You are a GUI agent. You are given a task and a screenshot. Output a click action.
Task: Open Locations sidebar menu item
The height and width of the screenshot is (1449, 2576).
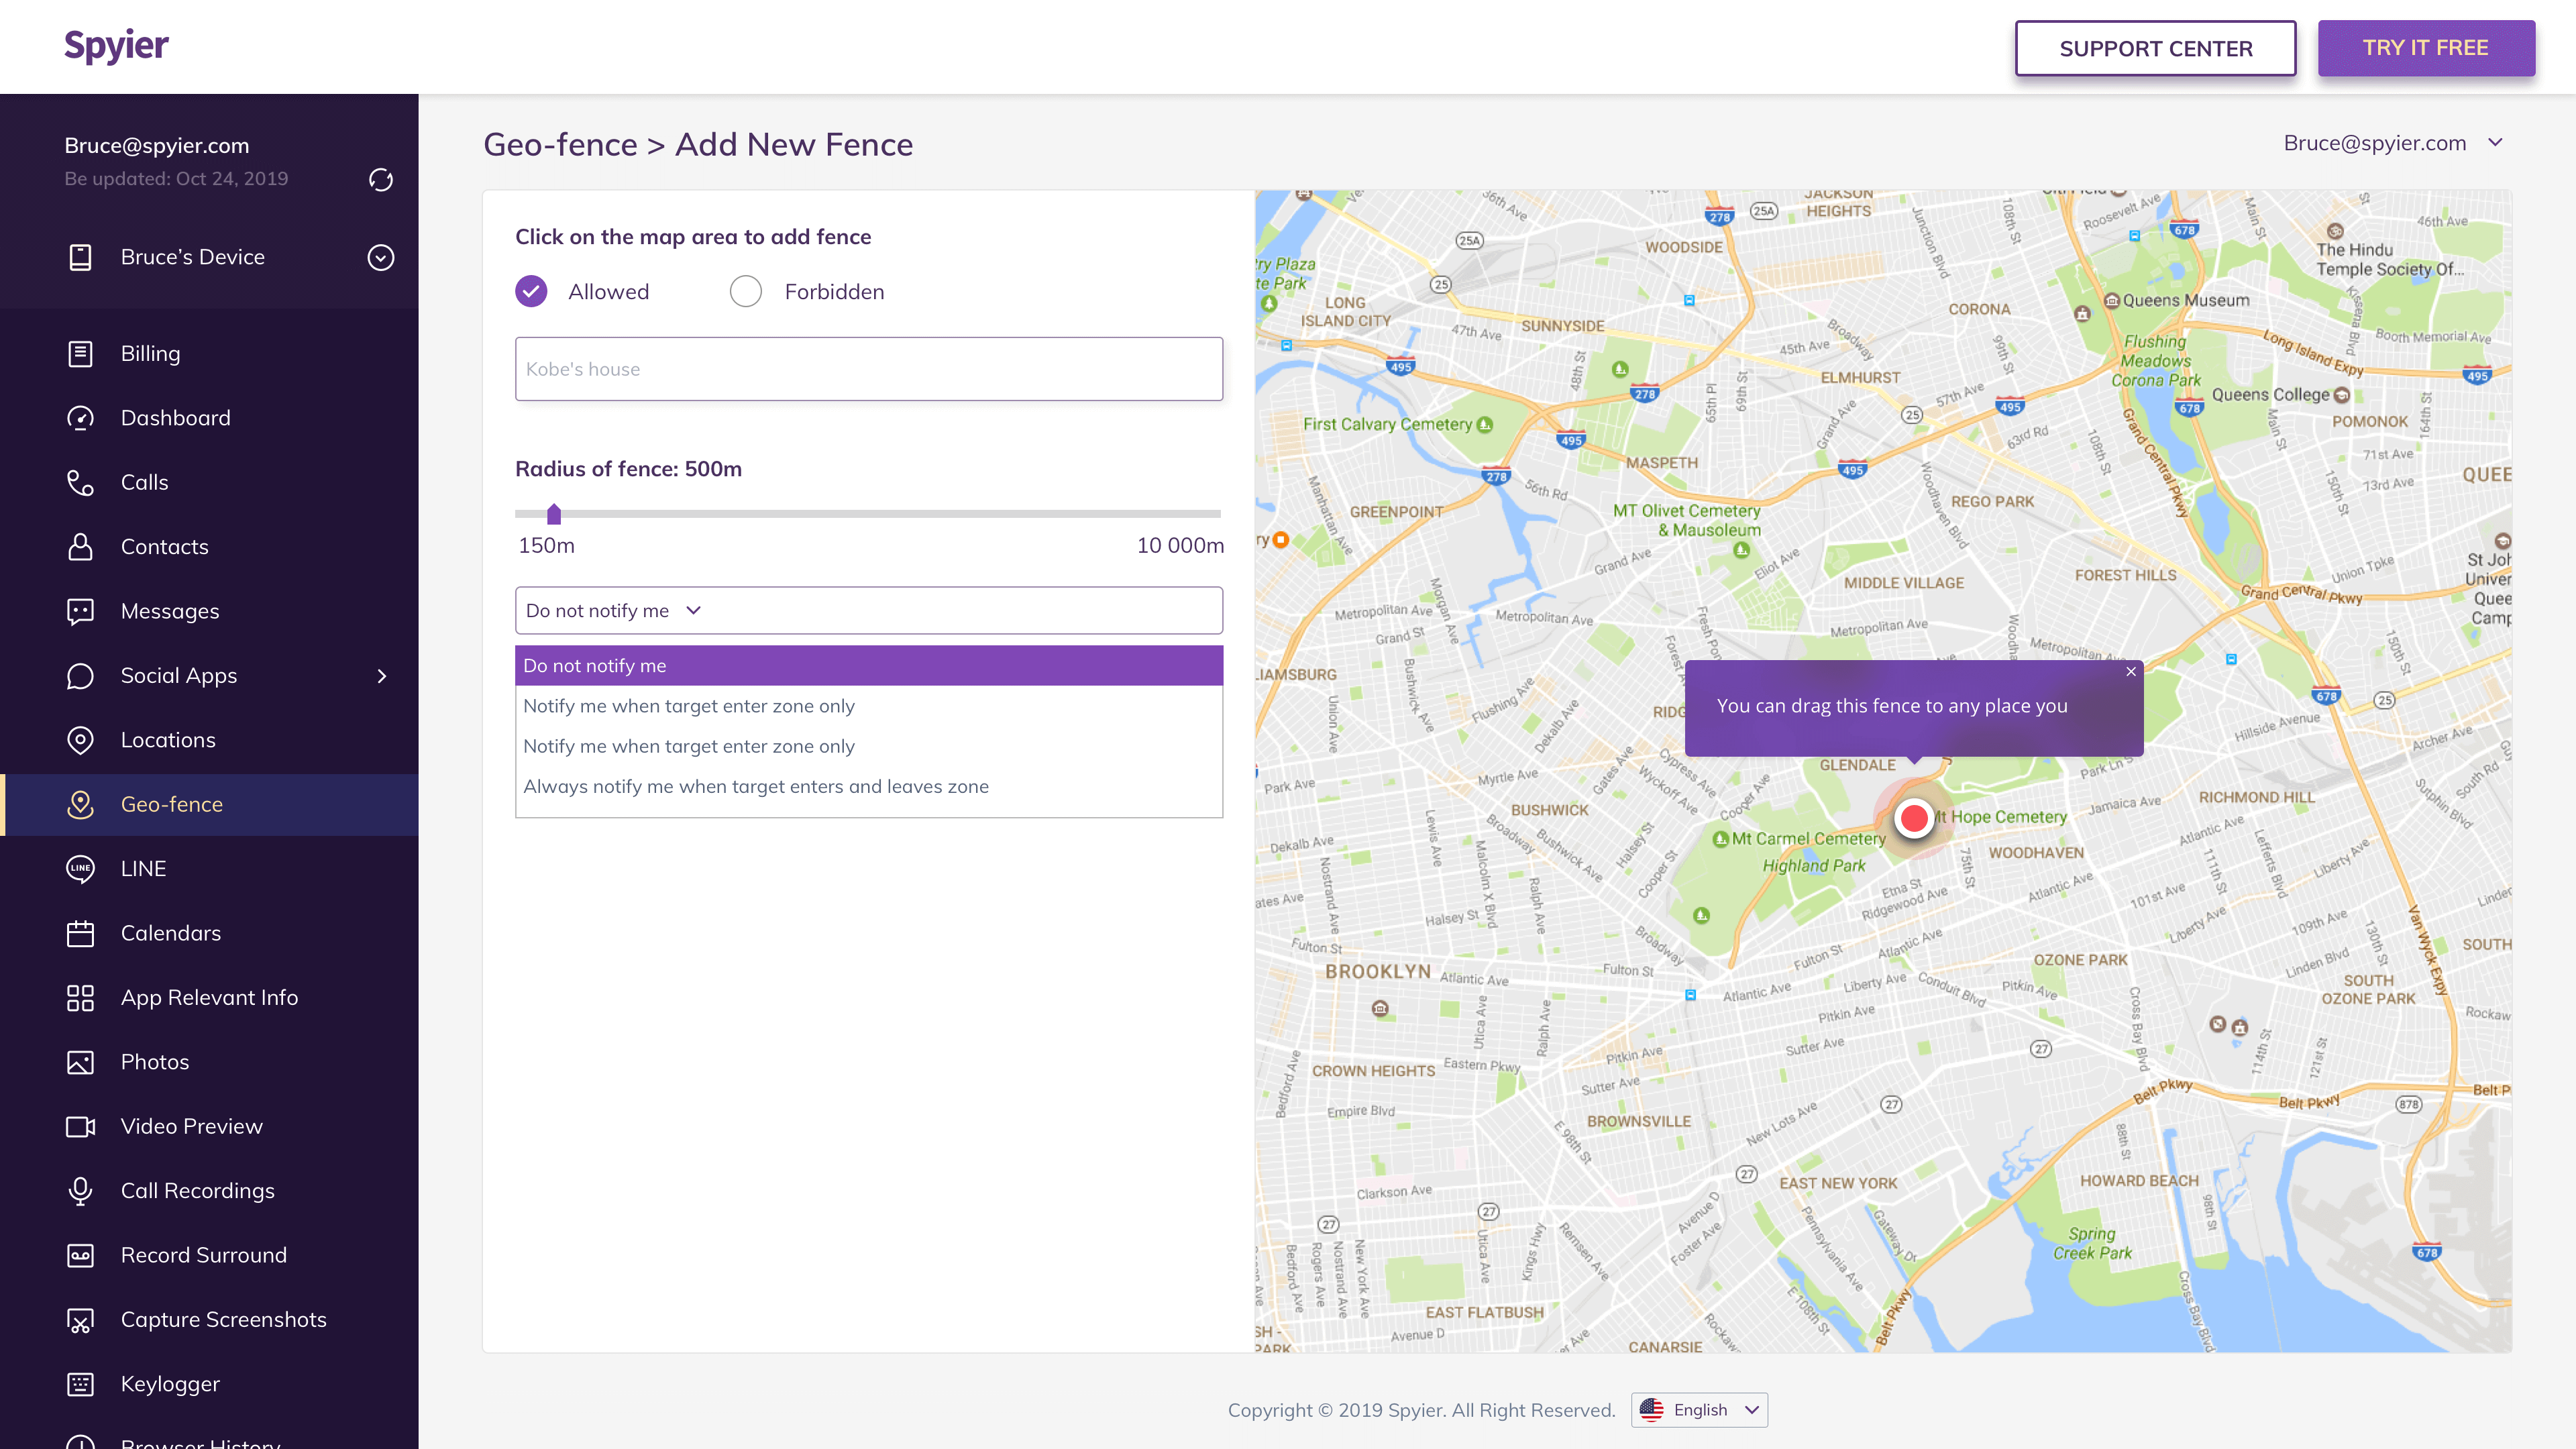[209, 740]
